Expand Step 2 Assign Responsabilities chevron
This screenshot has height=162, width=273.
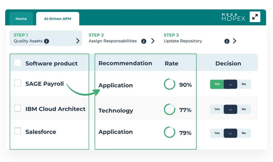point(153,41)
